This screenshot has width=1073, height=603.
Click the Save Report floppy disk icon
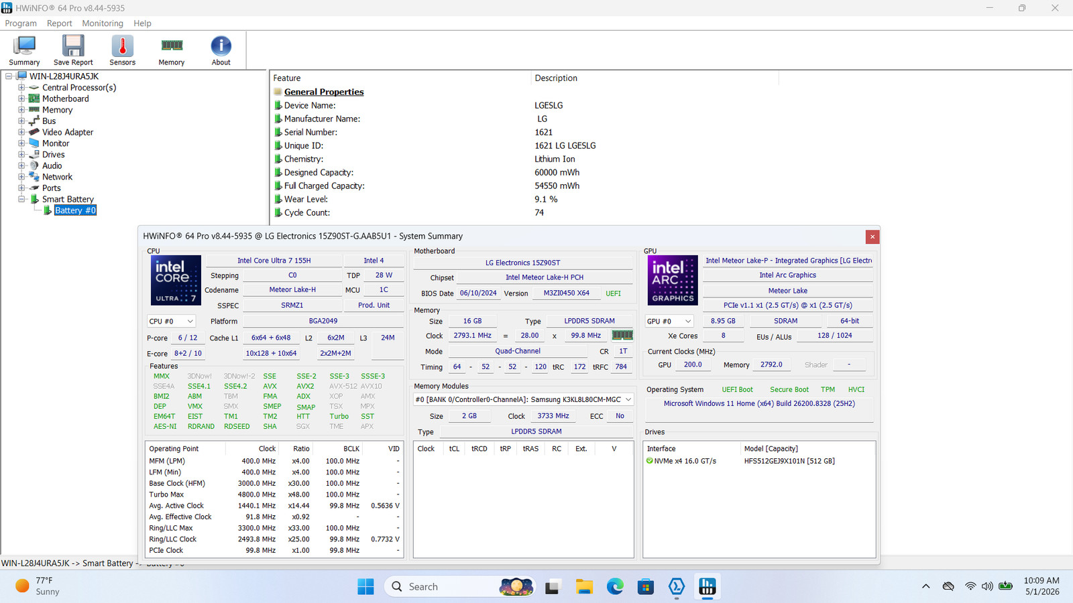pyautogui.click(x=73, y=50)
